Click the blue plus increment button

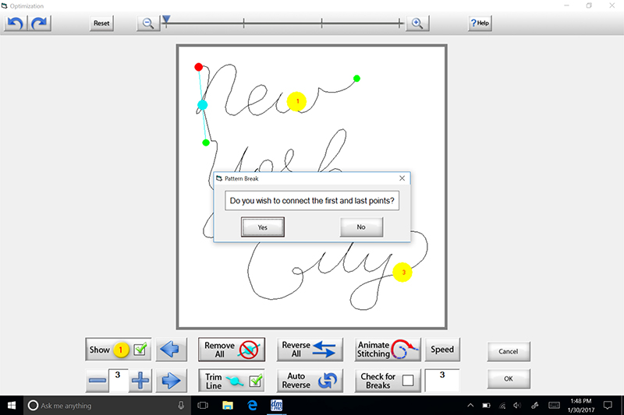[141, 381]
